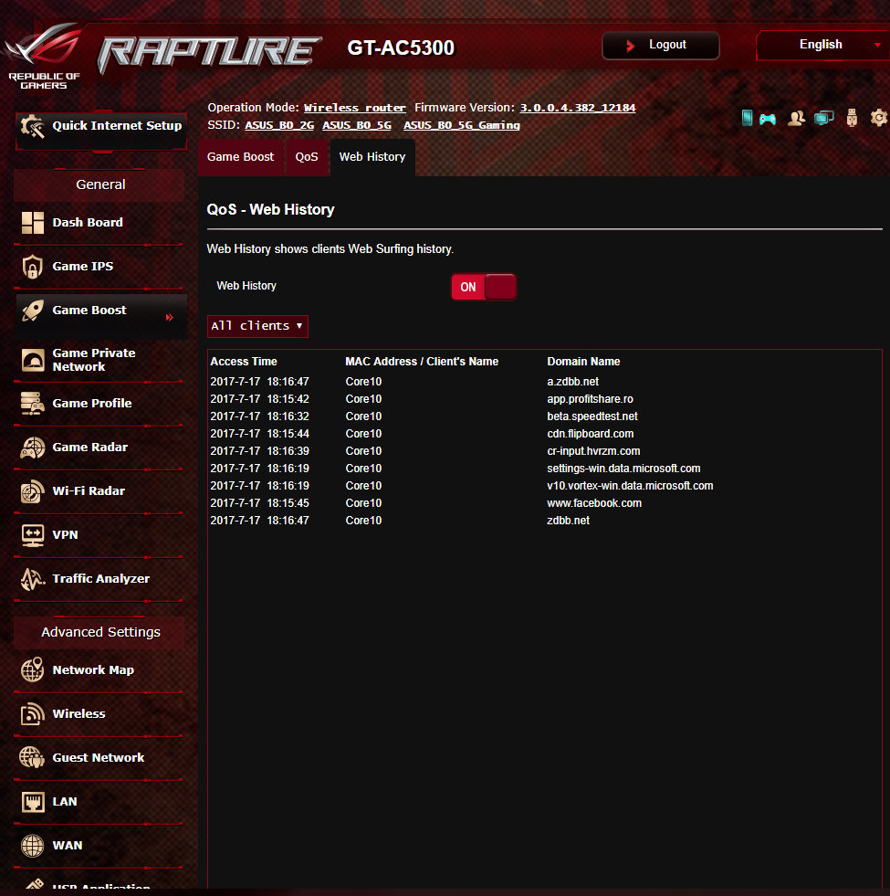Open Game Private Network icon

pyautogui.click(x=33, y=360)
